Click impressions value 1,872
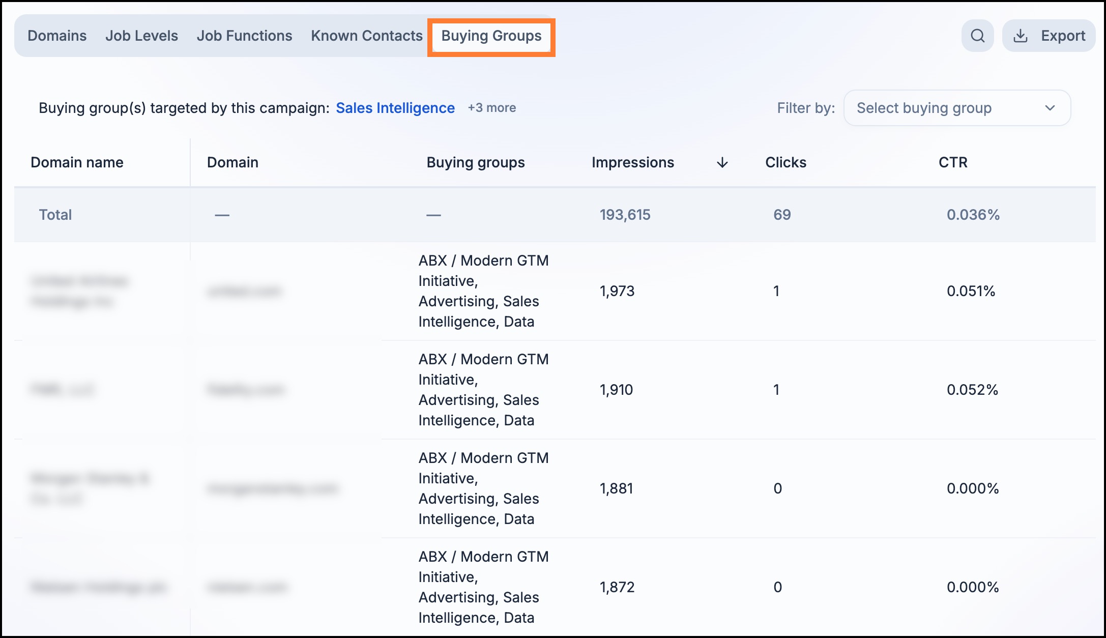The width and height of the screenshot is (1106, 638). point(617,587)
